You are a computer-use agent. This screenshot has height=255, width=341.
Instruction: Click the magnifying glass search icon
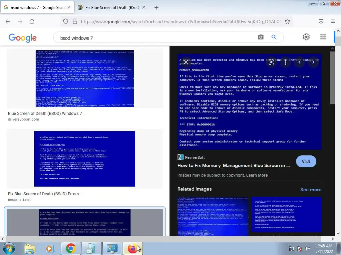tap(274, 37)
